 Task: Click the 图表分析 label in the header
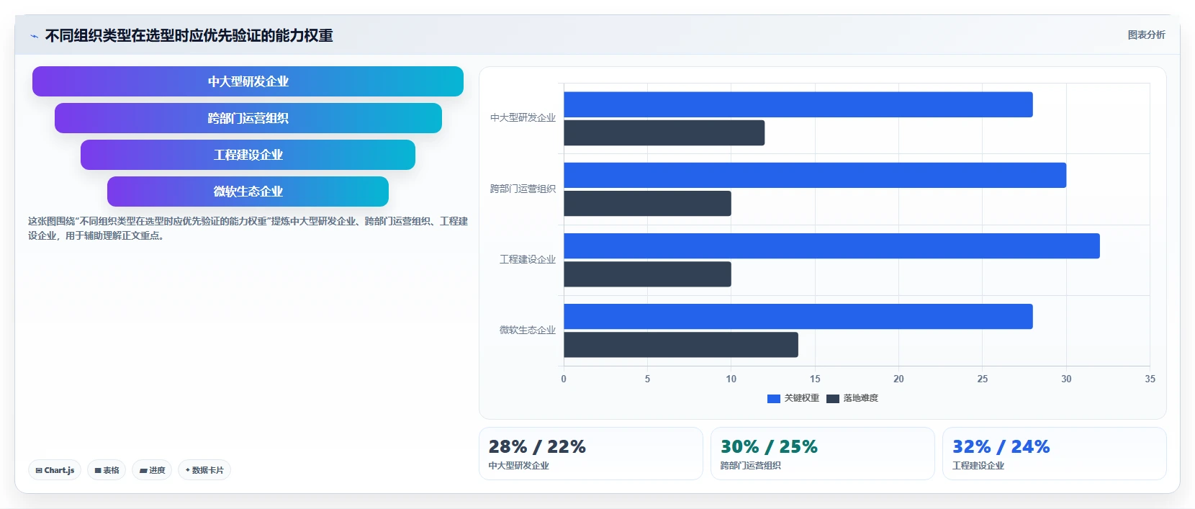1146,35
